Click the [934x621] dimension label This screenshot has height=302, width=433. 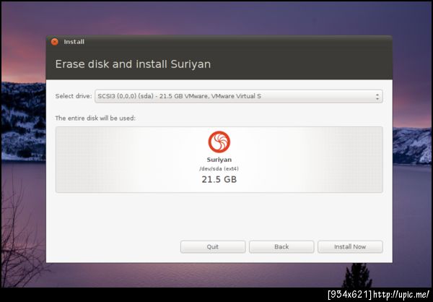pyautogui.click(x=350, y=294)
